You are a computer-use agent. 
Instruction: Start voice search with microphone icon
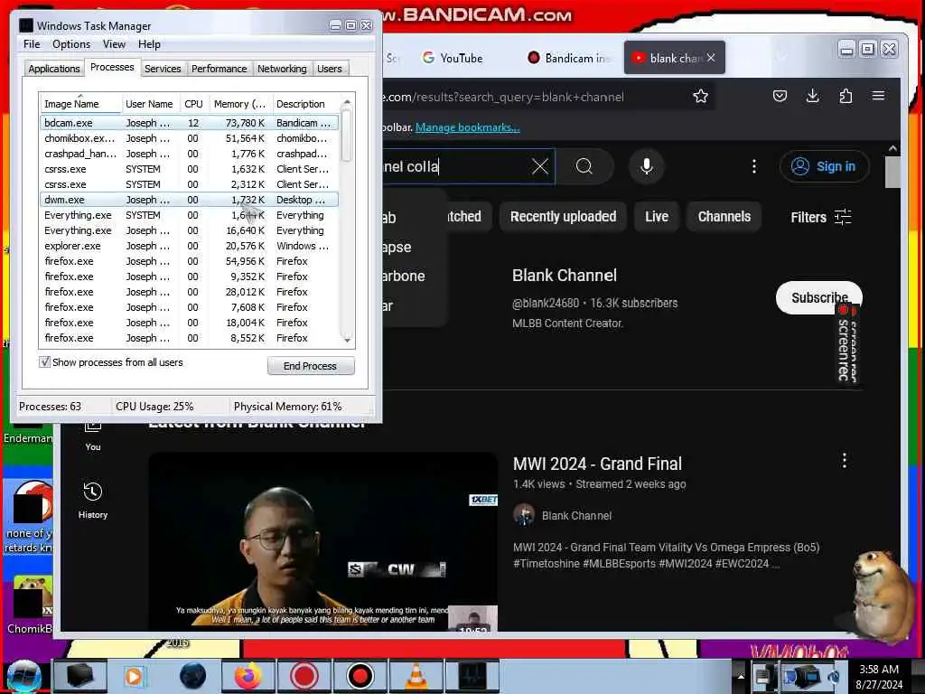click(x=647, y=166)
